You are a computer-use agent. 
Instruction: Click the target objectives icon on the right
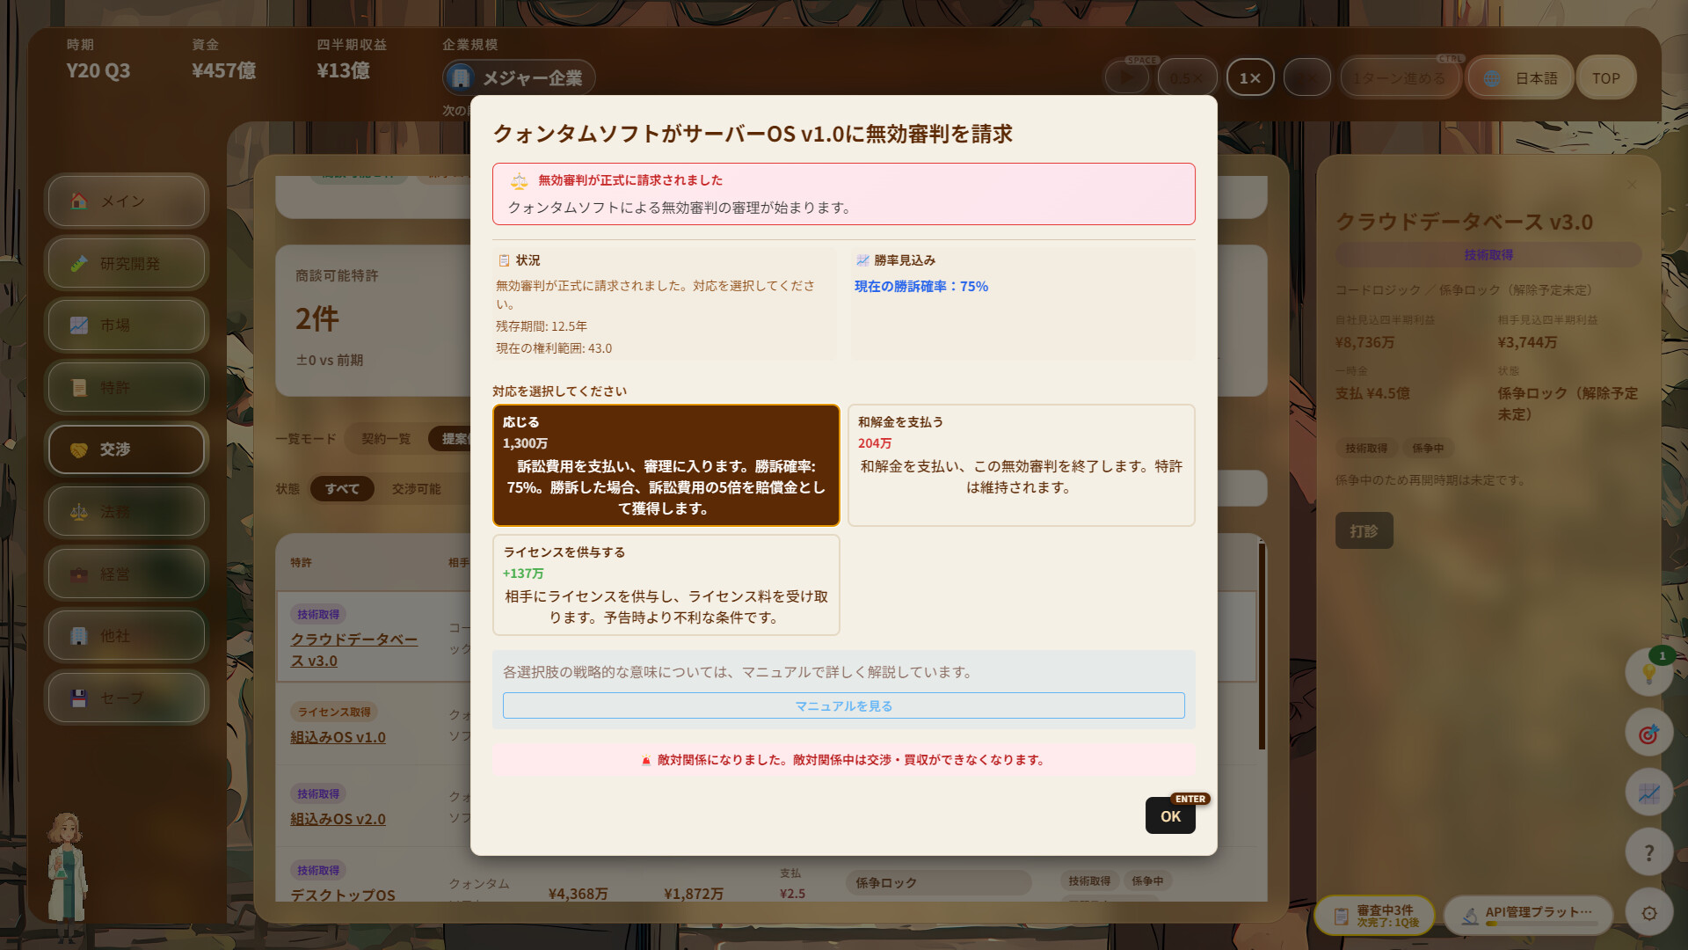tap(1648, 733)
